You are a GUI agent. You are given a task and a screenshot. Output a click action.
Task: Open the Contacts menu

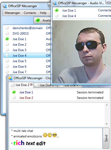click(x=30, y=13)
